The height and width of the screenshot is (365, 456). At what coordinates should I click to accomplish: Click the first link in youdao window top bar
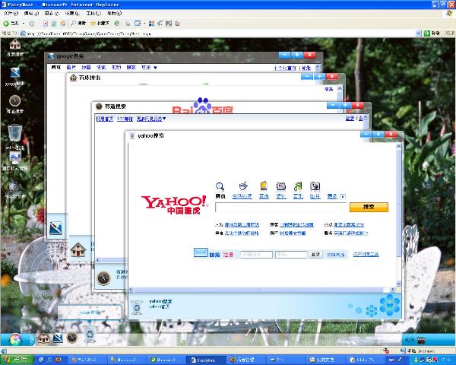[x=104, y=119]
